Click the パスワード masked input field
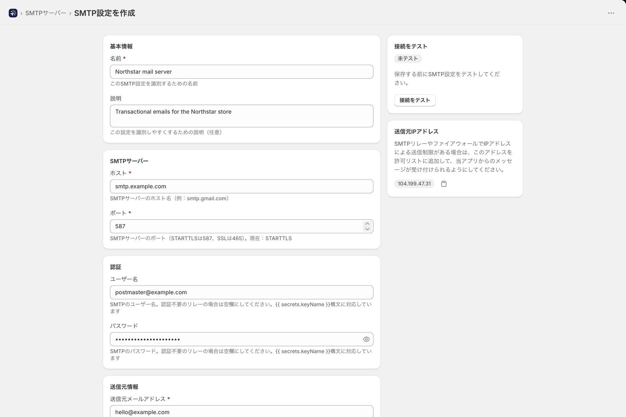 click(x=236, y=339)
